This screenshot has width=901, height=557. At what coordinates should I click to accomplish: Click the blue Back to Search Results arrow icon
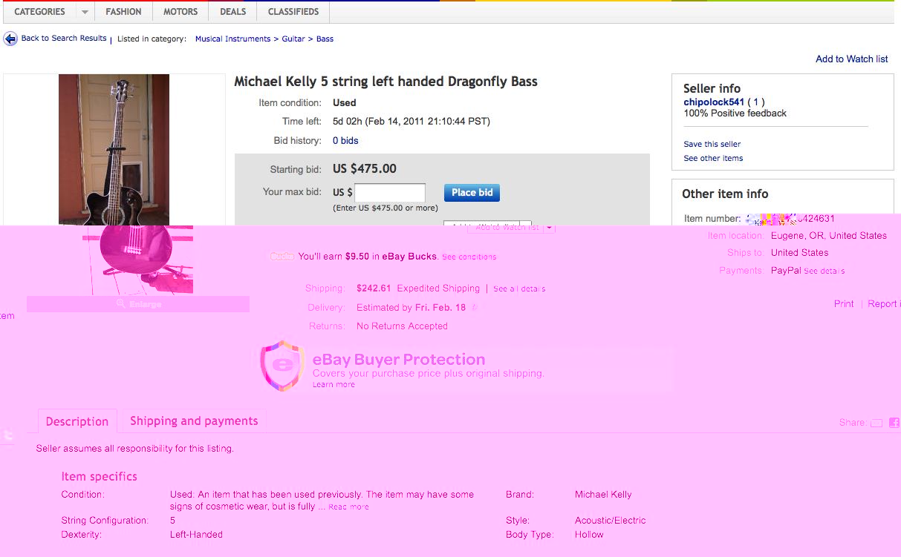point(10,39)
